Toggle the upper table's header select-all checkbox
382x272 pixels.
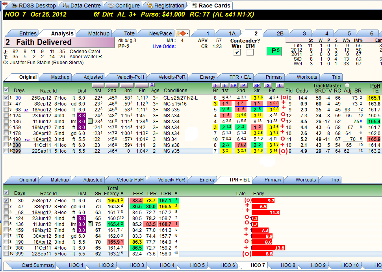[x=6, y=90]
